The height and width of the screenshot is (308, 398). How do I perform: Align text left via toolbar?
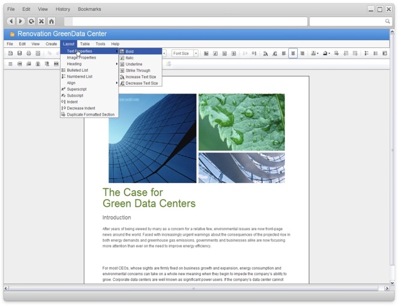tap(284, 53)
